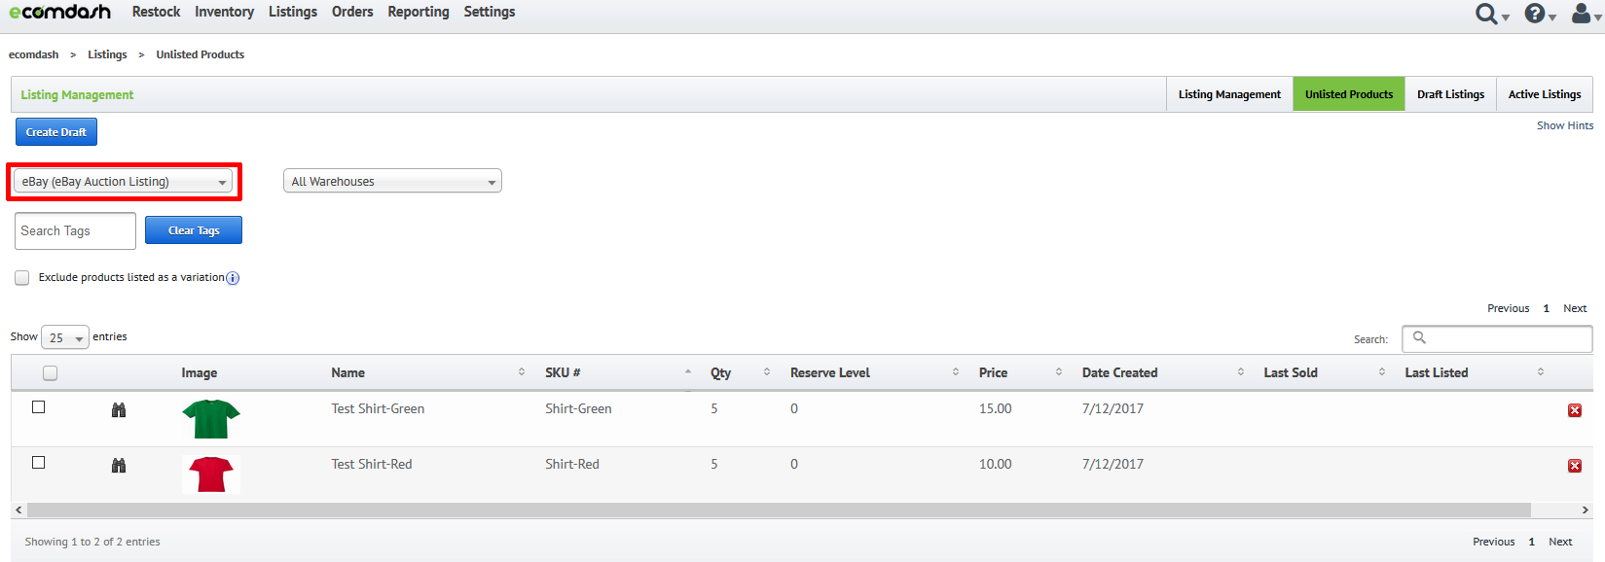Click the Create Draft button

pos(56,132)
